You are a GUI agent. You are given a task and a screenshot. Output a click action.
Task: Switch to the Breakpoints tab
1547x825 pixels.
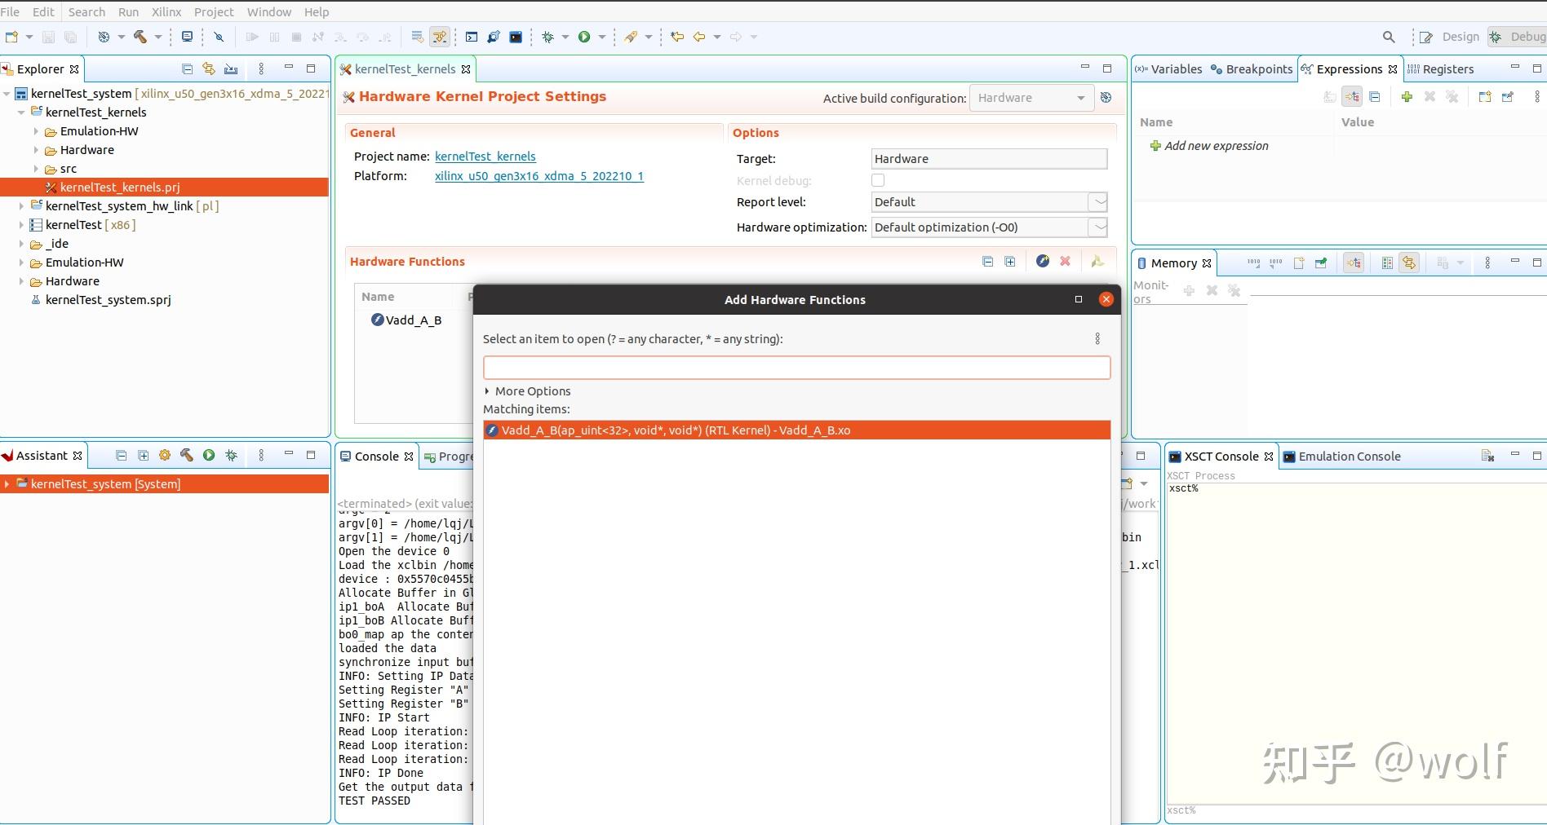click(1252, 69)
